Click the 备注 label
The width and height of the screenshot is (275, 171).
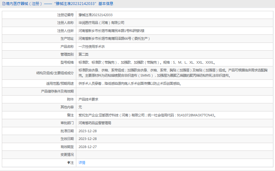click(x=70, y=115)
